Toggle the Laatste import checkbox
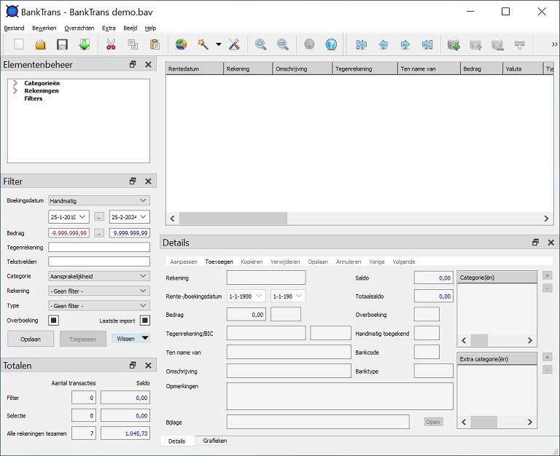 (144, 320)
